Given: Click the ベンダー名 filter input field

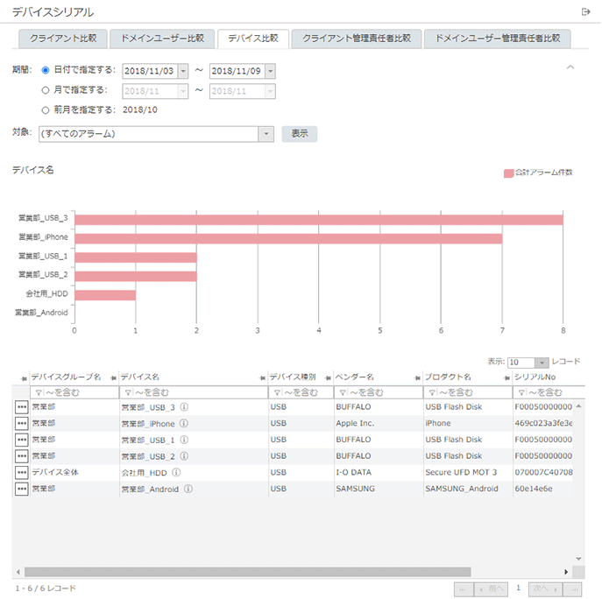Looking at the screenshot, I should click(381, 392).
